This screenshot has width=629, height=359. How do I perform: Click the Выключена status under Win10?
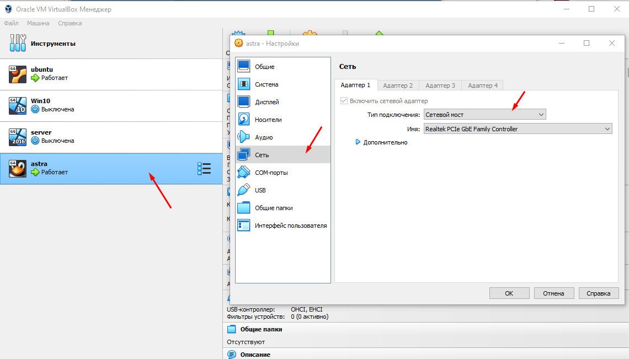click(58, 109)
